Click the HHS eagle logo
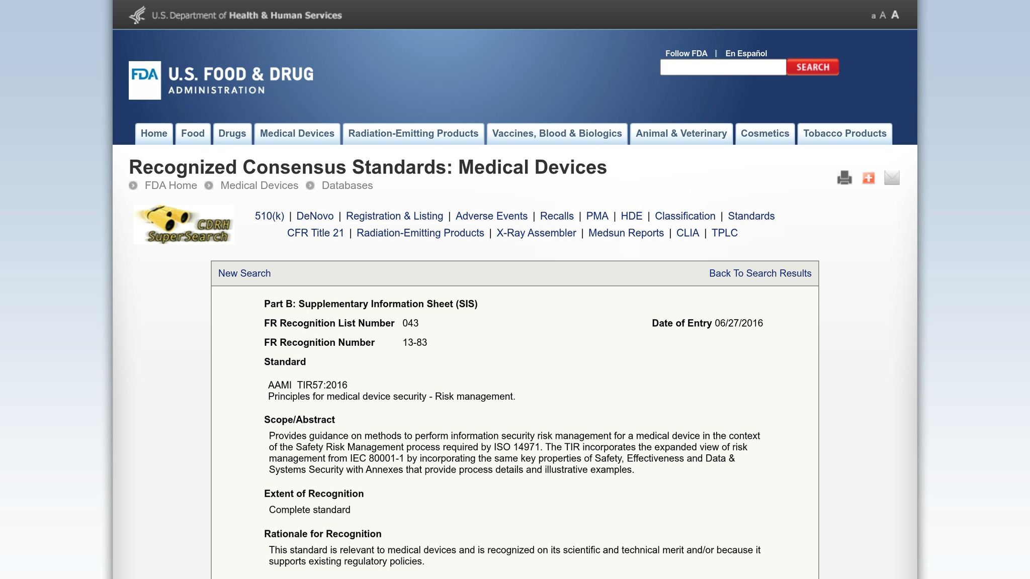Screen dimensions: 1030x579 (x=137, y=15)
